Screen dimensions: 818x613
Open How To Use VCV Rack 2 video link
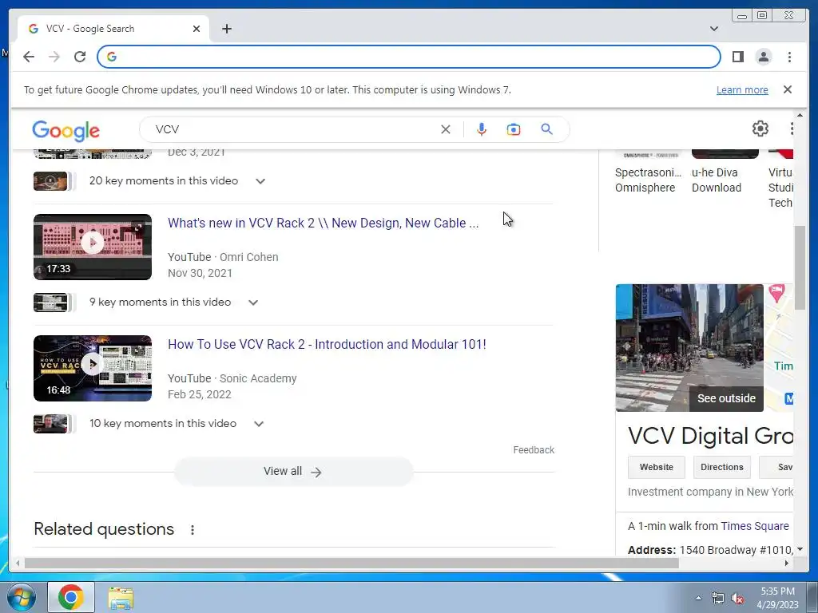pyautogui.click(x=327, y=345)
